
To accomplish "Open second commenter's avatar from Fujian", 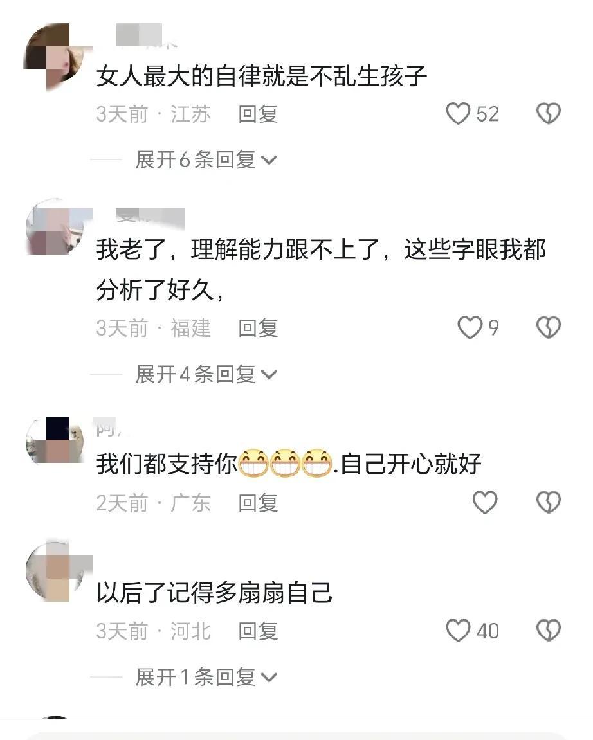I will pos(55,228).
